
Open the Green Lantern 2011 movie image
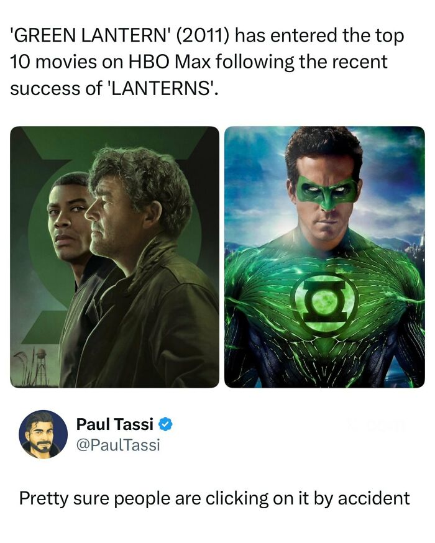(x=324, y=257)
